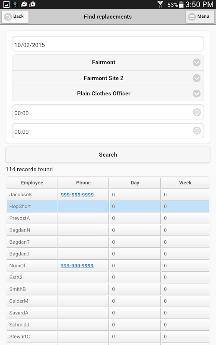Open the Plain Clothes Officer dropdown

(x=108, y=94)
